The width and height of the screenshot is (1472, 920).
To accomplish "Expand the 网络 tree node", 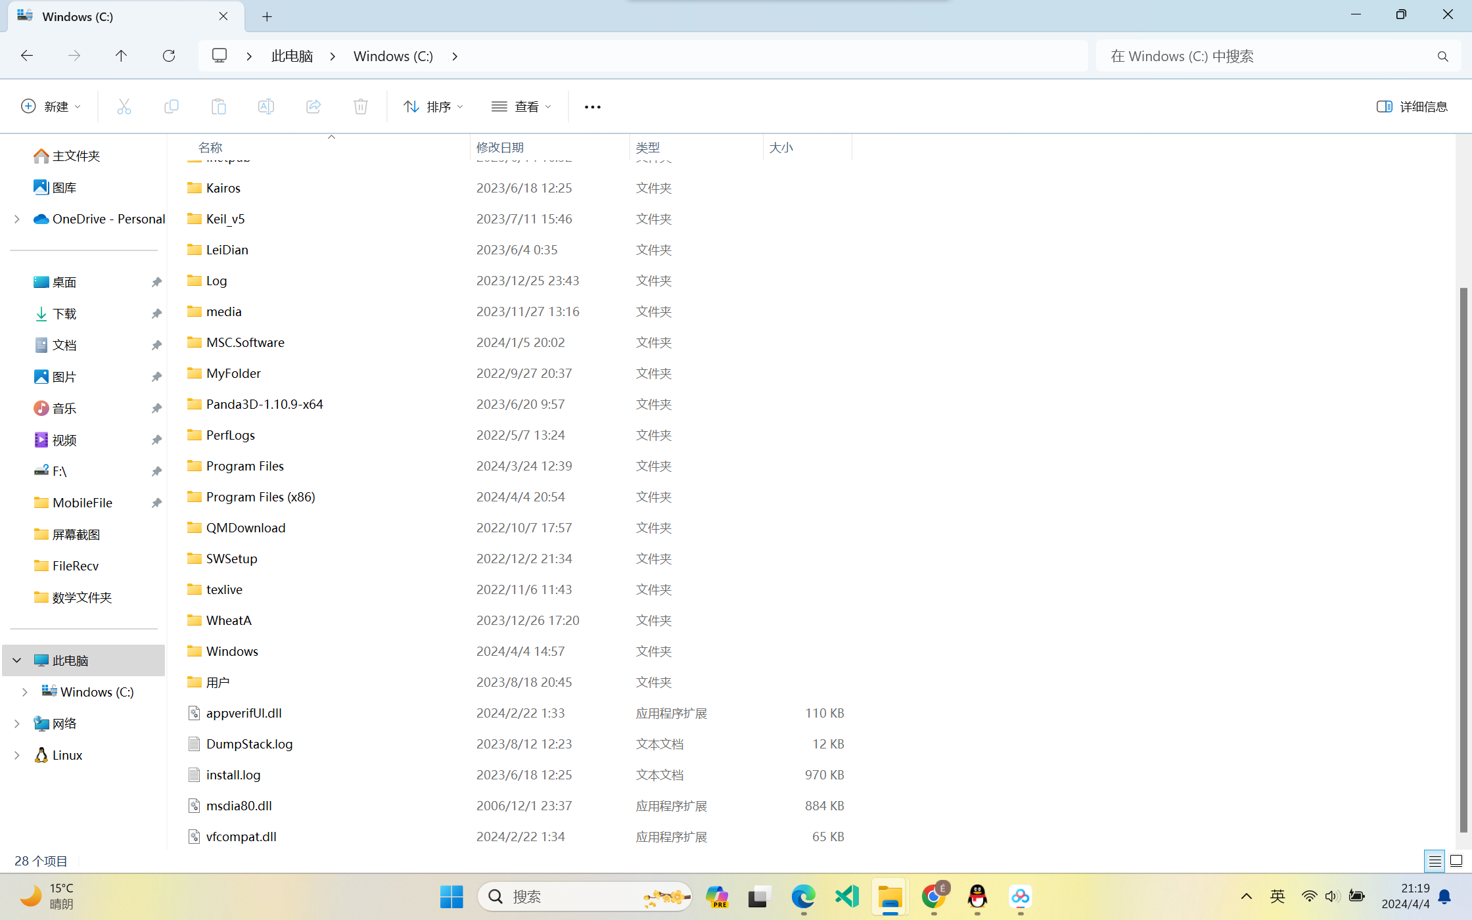I will 17,724.
